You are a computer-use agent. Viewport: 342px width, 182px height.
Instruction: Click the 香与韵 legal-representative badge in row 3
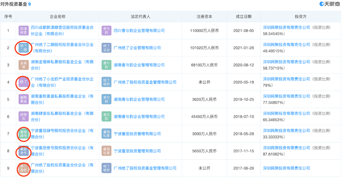click(106, 65)
